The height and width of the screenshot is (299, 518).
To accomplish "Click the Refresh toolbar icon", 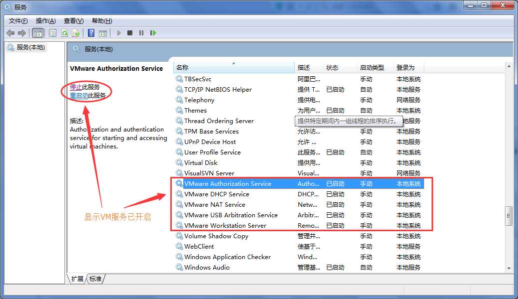I will [65, 33].
